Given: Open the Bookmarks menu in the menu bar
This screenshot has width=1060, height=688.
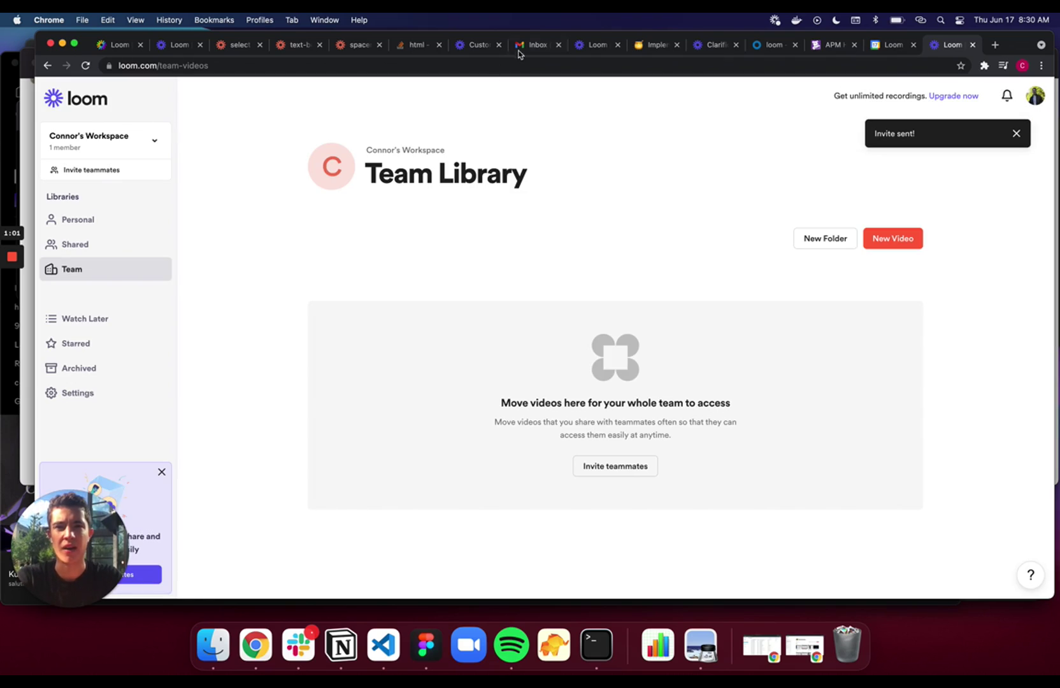Looking at the screenshot, I should click(x=214, y=20).
